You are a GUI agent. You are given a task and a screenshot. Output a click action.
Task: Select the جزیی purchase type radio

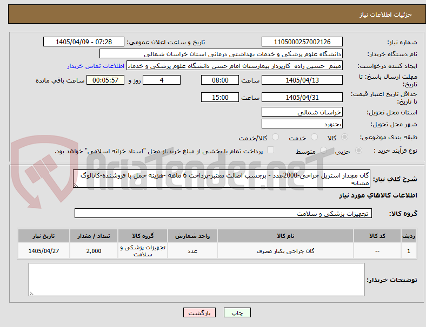pos(358,150)
